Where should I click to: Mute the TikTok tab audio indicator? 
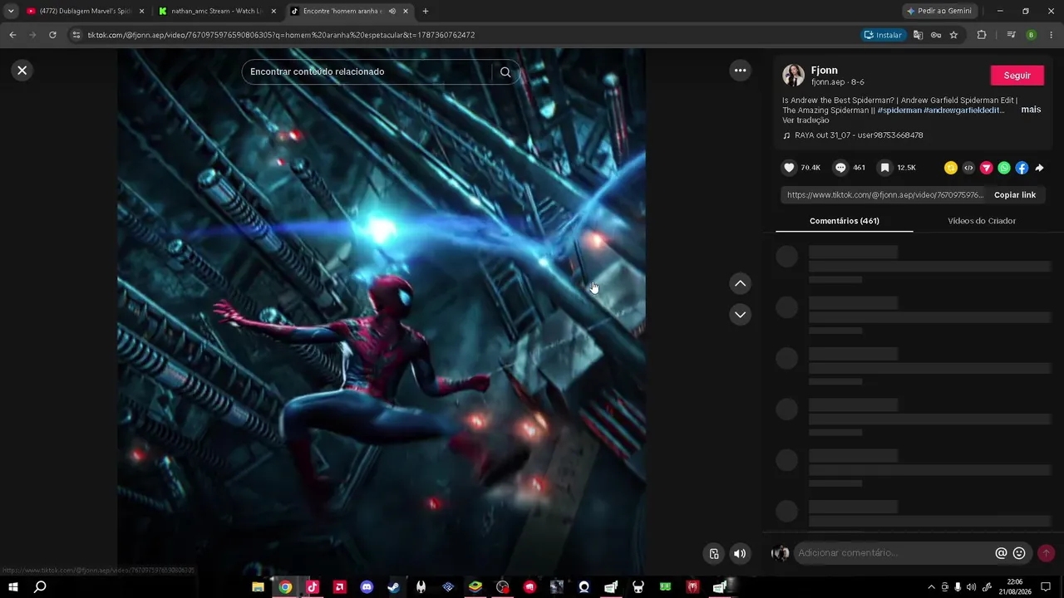[392, 12]
